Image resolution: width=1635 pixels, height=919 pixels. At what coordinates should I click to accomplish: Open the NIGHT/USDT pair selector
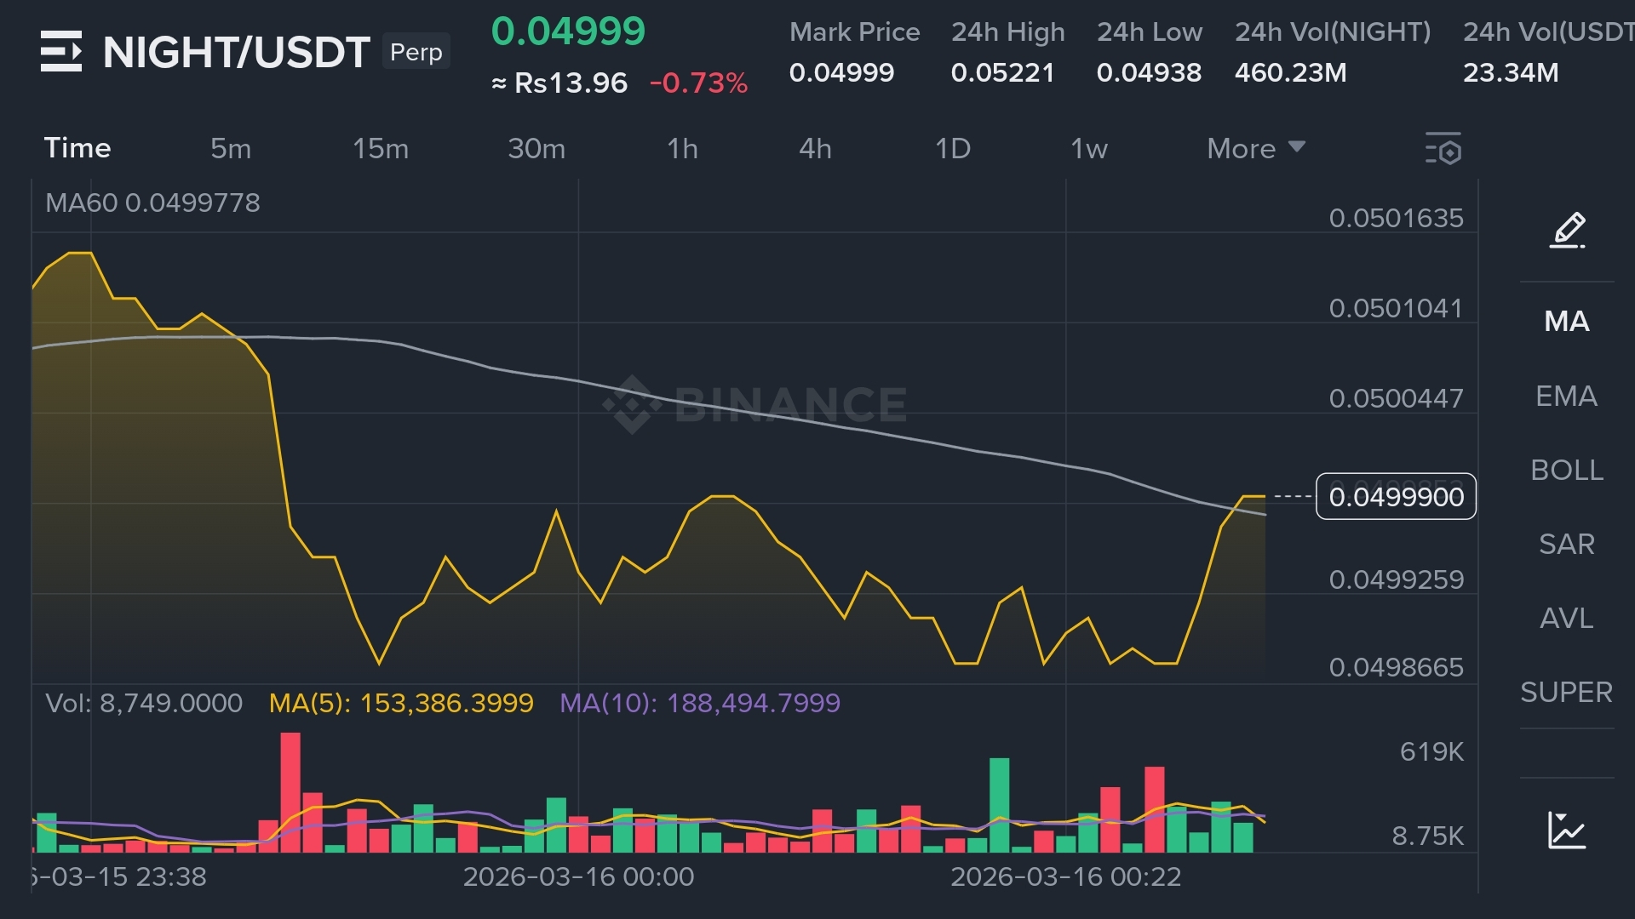(x=236, y=53)
